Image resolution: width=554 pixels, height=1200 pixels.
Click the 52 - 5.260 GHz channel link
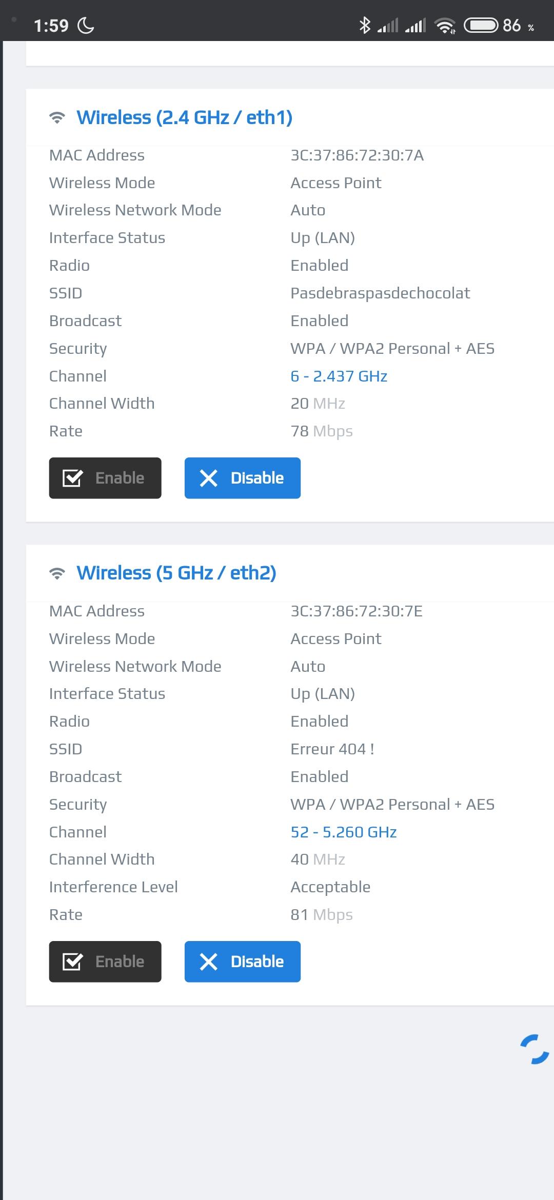pyautogui.click(x=343, y=832)
